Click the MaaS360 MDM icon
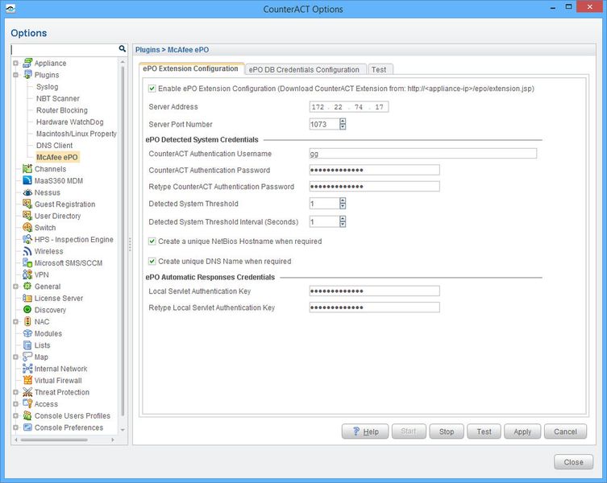 click(27, 180)
